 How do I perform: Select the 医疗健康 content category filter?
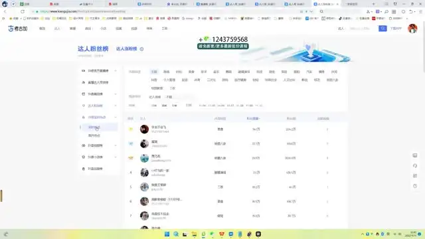point(240,80)
